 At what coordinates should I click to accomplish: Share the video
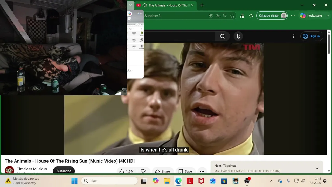(x=162, y=171)
